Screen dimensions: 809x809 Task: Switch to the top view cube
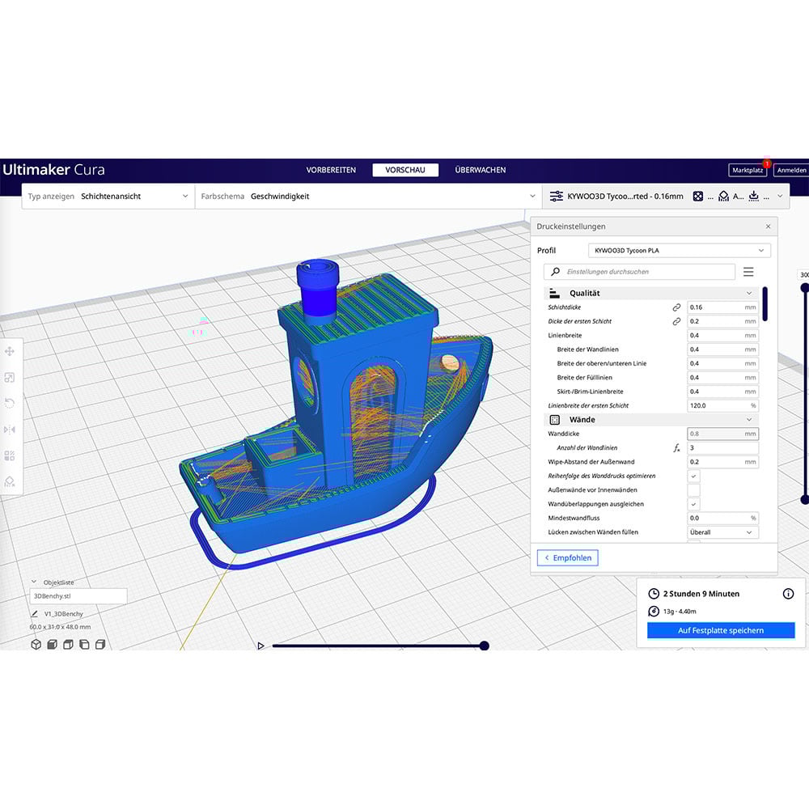pos(68,645)
